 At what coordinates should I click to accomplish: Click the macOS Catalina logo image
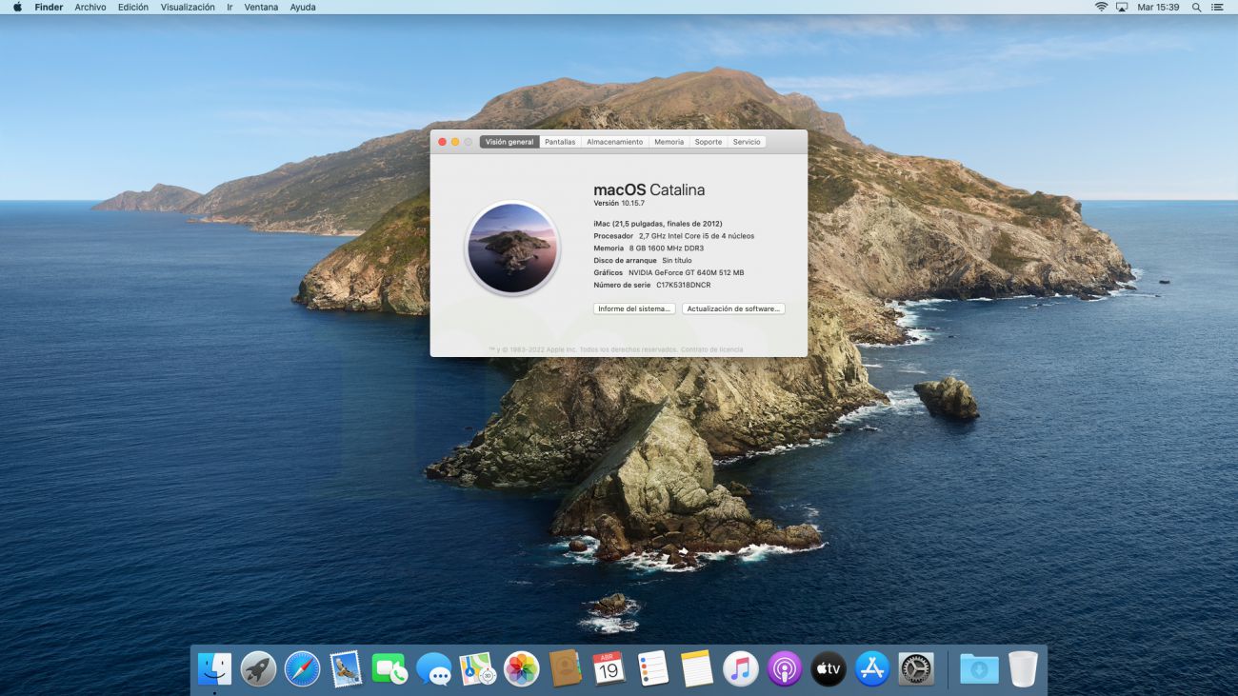point(512,249)
